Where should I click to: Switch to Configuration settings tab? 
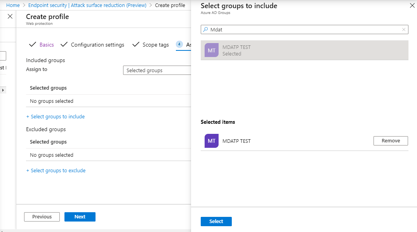tap(97, 45)
